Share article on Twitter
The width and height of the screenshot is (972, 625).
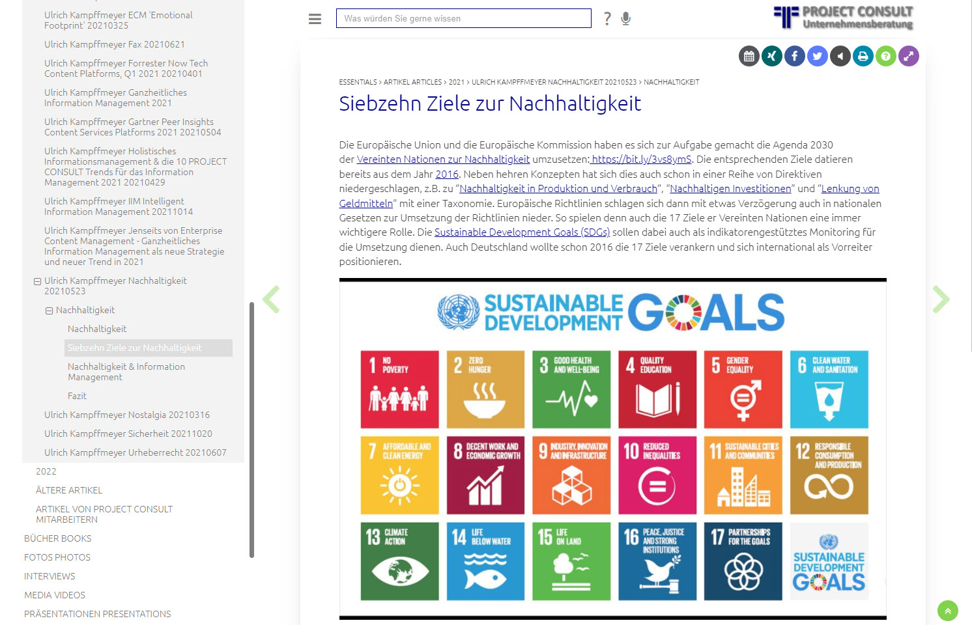coord(818,56)
